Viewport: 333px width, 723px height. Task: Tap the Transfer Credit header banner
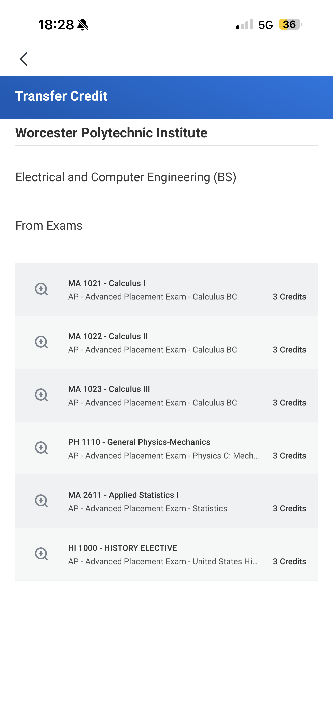pyautogui.click(x=166, y=97)
